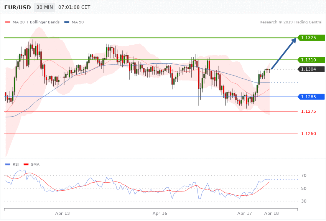Click the RSI 30 level label

coord(304,201)
